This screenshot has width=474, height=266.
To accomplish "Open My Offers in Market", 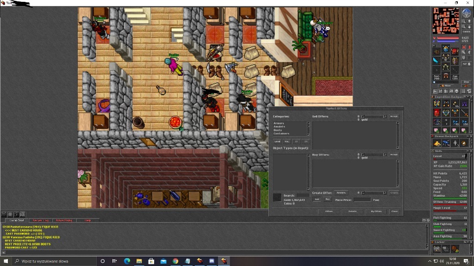I will pyautogui.click(x=376, y=212).
